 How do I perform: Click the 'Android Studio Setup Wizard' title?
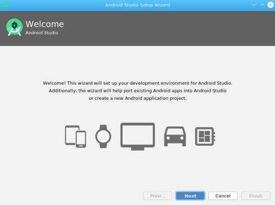click(138, 5)
